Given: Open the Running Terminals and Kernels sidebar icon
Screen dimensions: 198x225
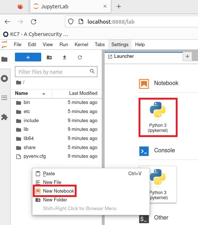Looking at the screenshot, I should tap(4, 79).
